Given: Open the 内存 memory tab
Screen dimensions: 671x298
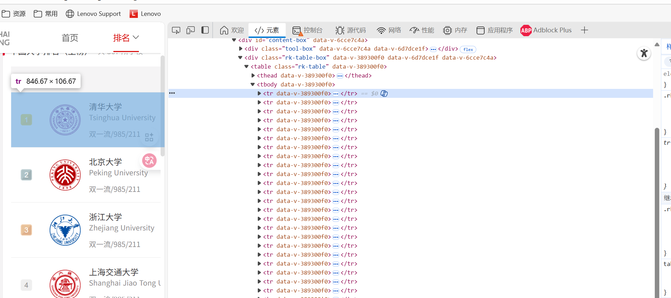Looking at the screenshot, I should pyautogui.click(x=455, y=30).
